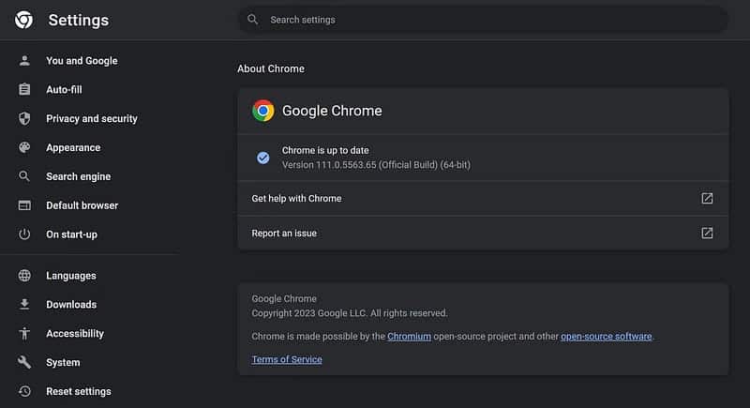This screenshot has width=750, height=408.
Task: Focus the Search settings input field
Action: pos(487,20)
